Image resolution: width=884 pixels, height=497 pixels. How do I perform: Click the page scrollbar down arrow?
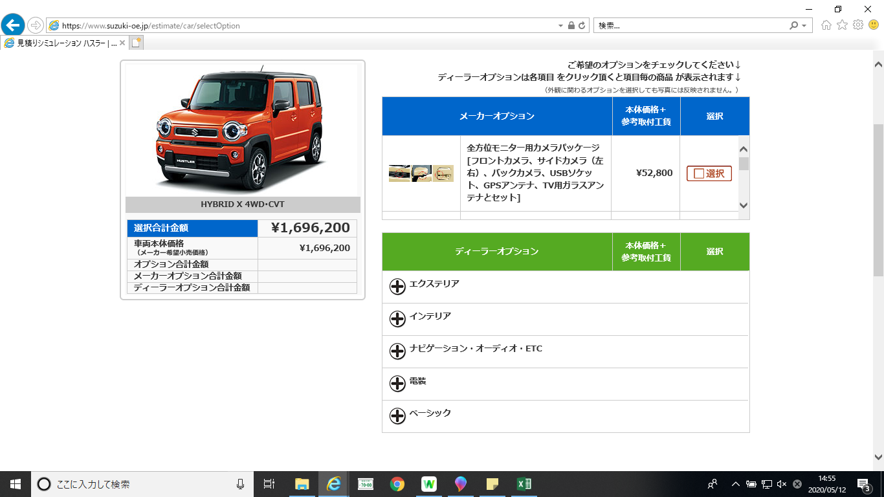(878, 456)
